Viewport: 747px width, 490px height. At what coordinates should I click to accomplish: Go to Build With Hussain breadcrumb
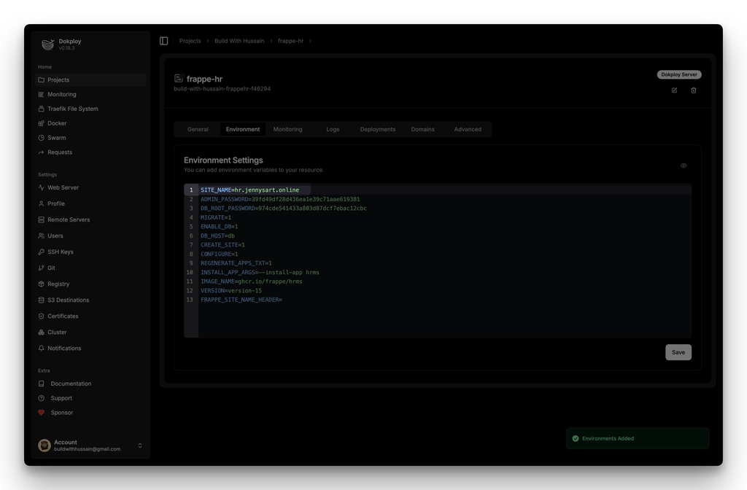(x=239, y=41)
